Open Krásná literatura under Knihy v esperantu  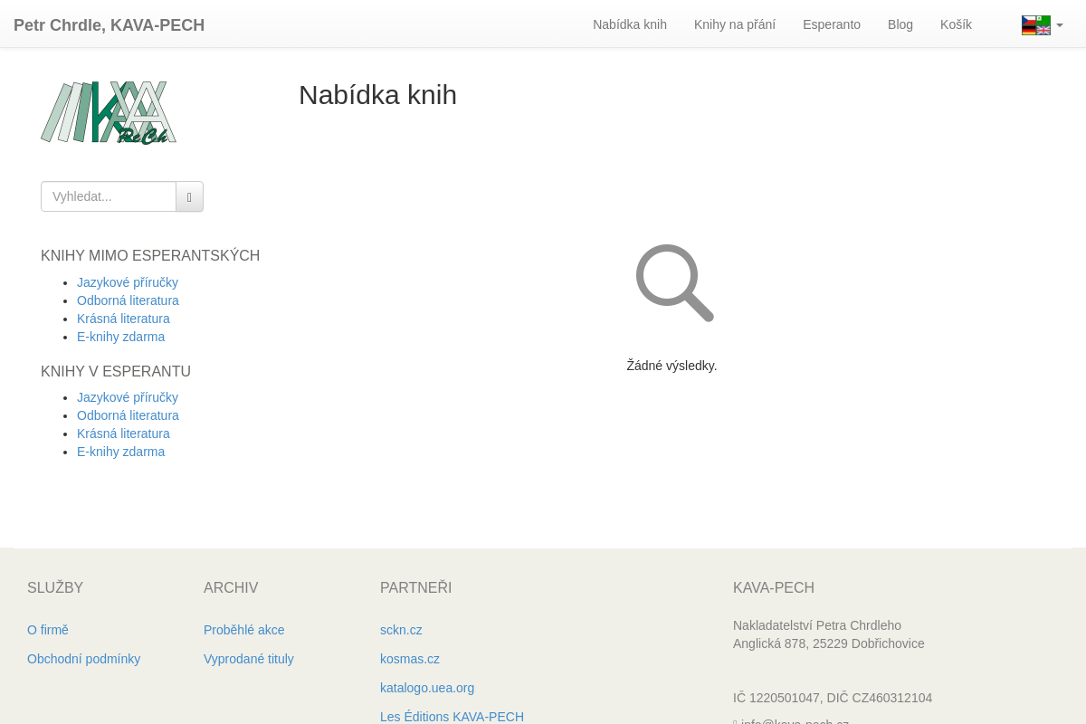pos(123,433)
